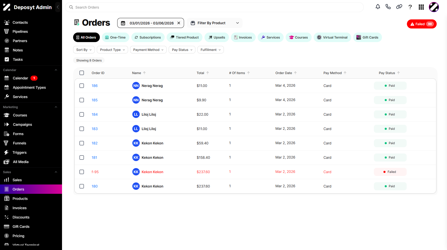This screenshot has width=447, height=250.
Task: Open order 185 link
Action: click(95, 100)
